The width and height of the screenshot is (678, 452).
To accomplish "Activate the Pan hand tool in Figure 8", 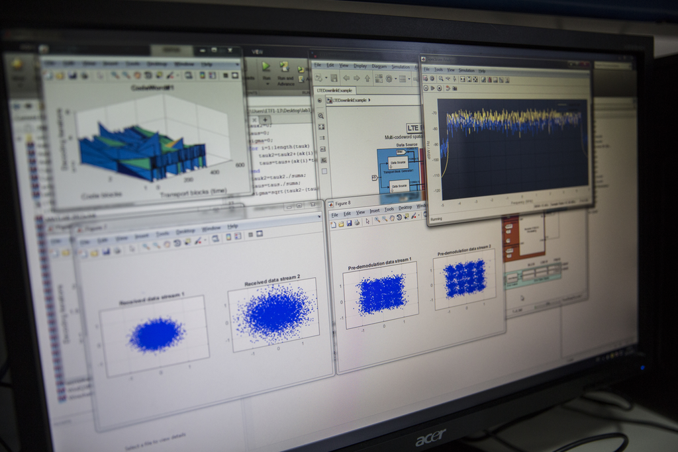I will tap(392, 218).
